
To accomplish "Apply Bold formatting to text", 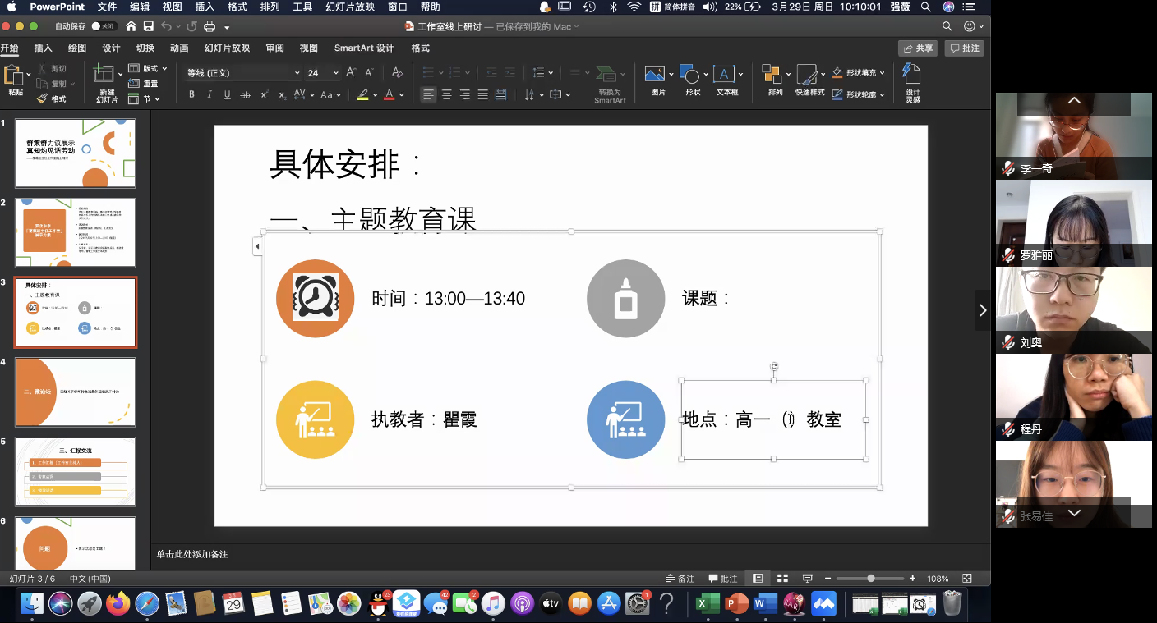I will coord(191,95).
